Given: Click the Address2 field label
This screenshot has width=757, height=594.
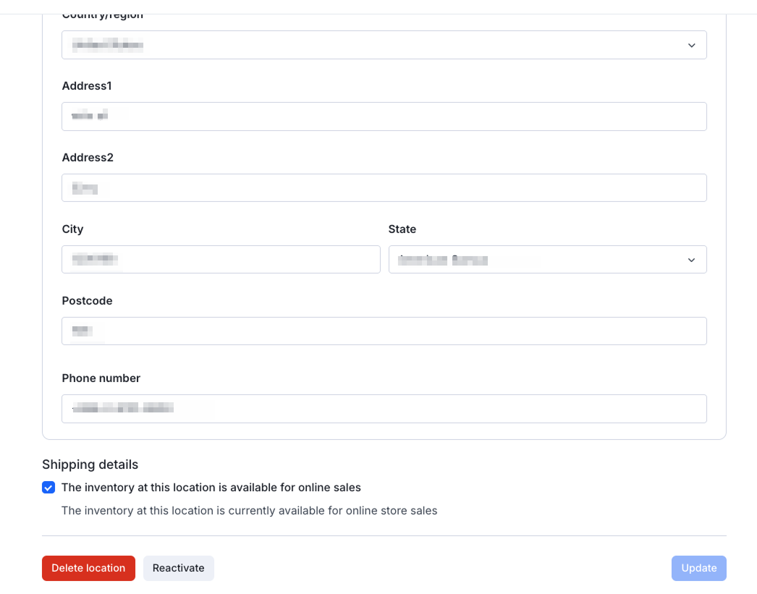Looking at the screenshot, I should 88,158.
